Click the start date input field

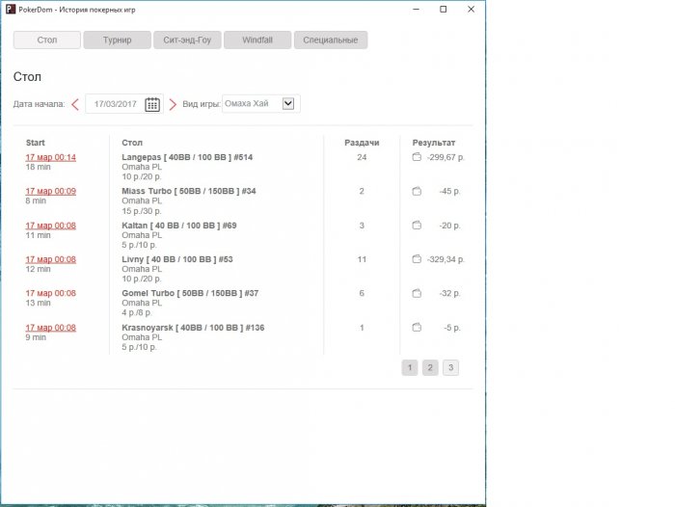tap(115, 104)
